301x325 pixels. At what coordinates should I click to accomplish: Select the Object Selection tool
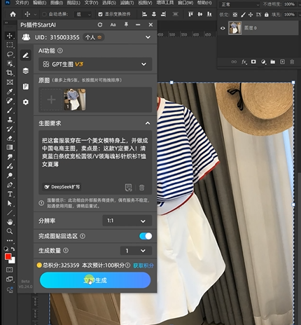point(10,64)
